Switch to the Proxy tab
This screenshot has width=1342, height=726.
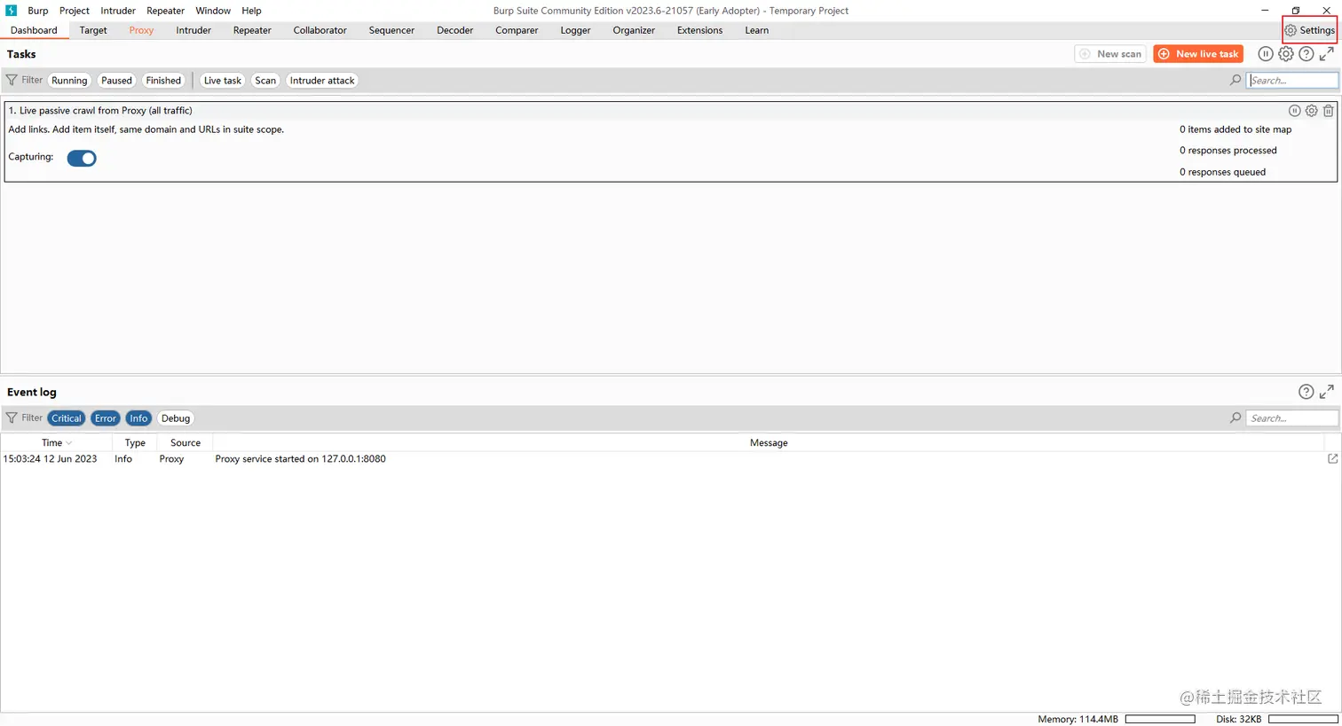coord(141,30)
